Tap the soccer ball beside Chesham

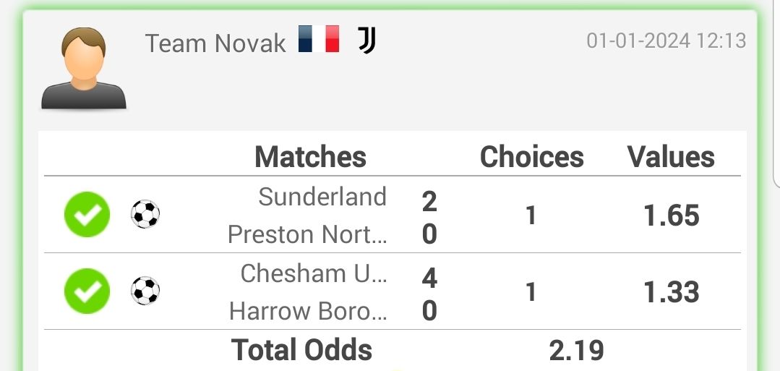145,291
